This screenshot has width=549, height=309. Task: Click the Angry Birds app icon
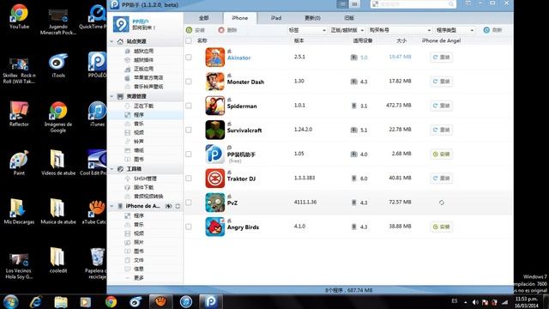click(x=214, y=227)
